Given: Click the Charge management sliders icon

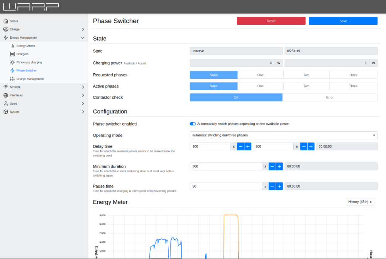Looking at the screenshot, I should click(12, 79).
